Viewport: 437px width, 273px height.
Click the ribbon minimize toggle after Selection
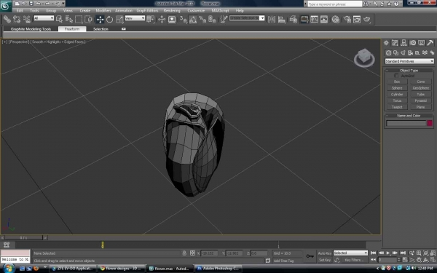[124, 28]
